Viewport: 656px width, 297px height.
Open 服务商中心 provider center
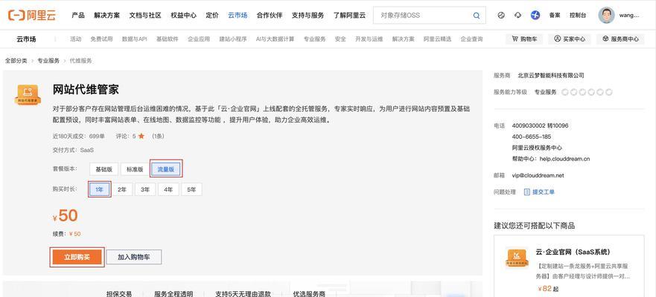click(620, 39)
